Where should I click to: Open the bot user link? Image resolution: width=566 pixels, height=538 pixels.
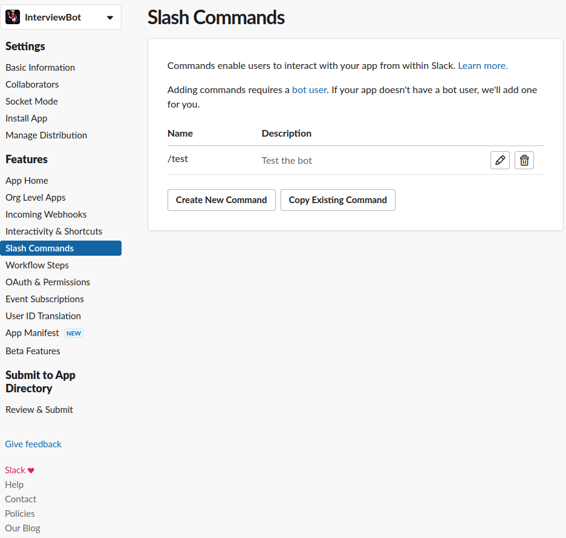310,90
